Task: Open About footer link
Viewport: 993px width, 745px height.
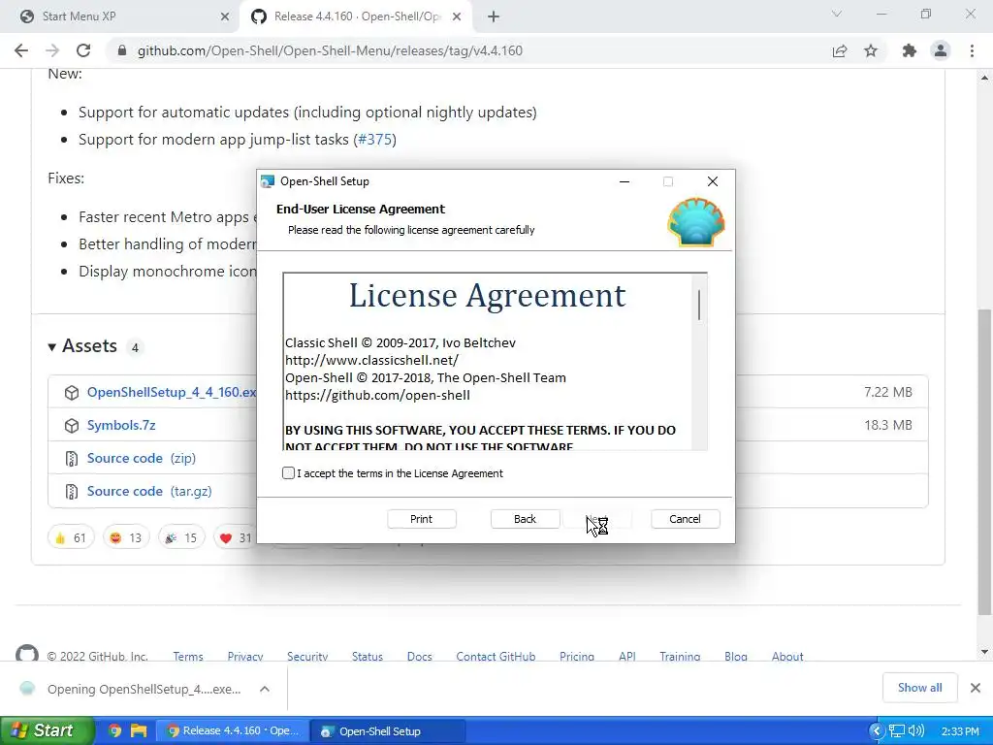Action: click(787, 657)
